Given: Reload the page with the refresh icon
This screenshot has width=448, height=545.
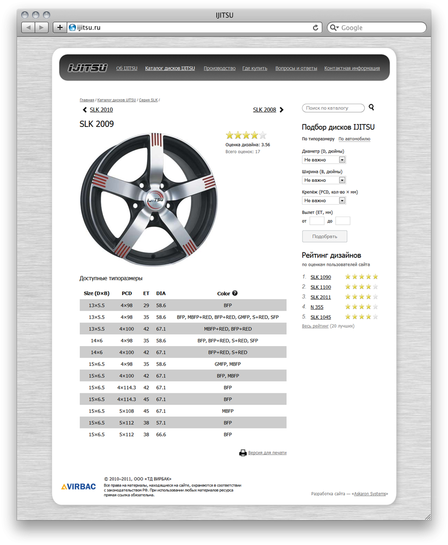Looking at the screenshot, I should point(316,27).
